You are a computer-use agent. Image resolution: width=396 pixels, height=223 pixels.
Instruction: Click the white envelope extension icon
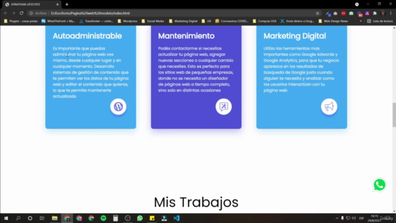coord(335,13)
